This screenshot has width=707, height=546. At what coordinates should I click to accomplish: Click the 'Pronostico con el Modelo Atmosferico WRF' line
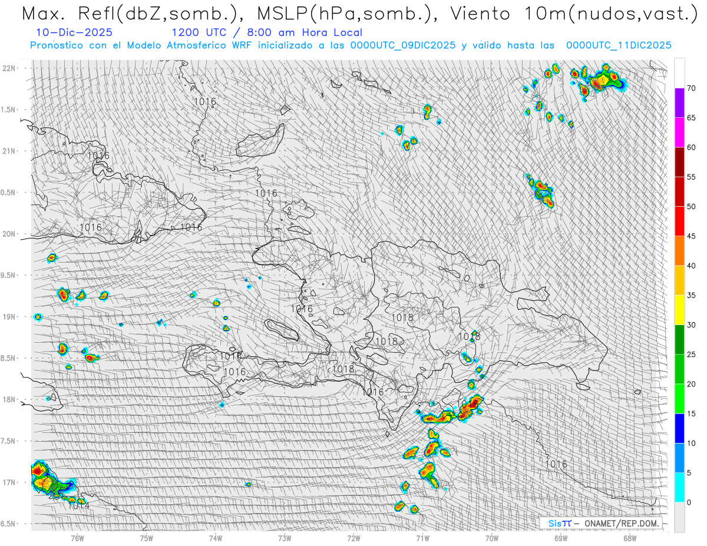pos(351,45)
